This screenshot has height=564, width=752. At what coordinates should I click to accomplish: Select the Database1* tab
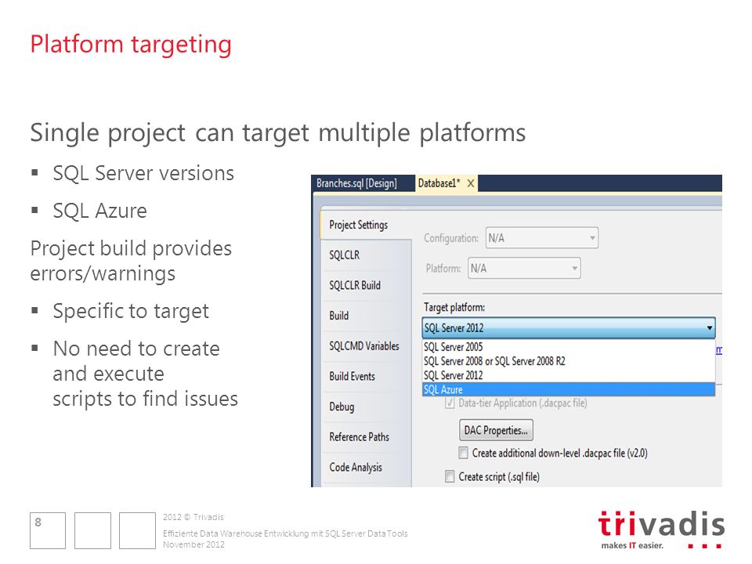tap(439, 183)
